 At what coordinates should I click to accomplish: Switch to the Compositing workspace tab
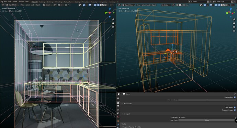(x=103, y=2)
